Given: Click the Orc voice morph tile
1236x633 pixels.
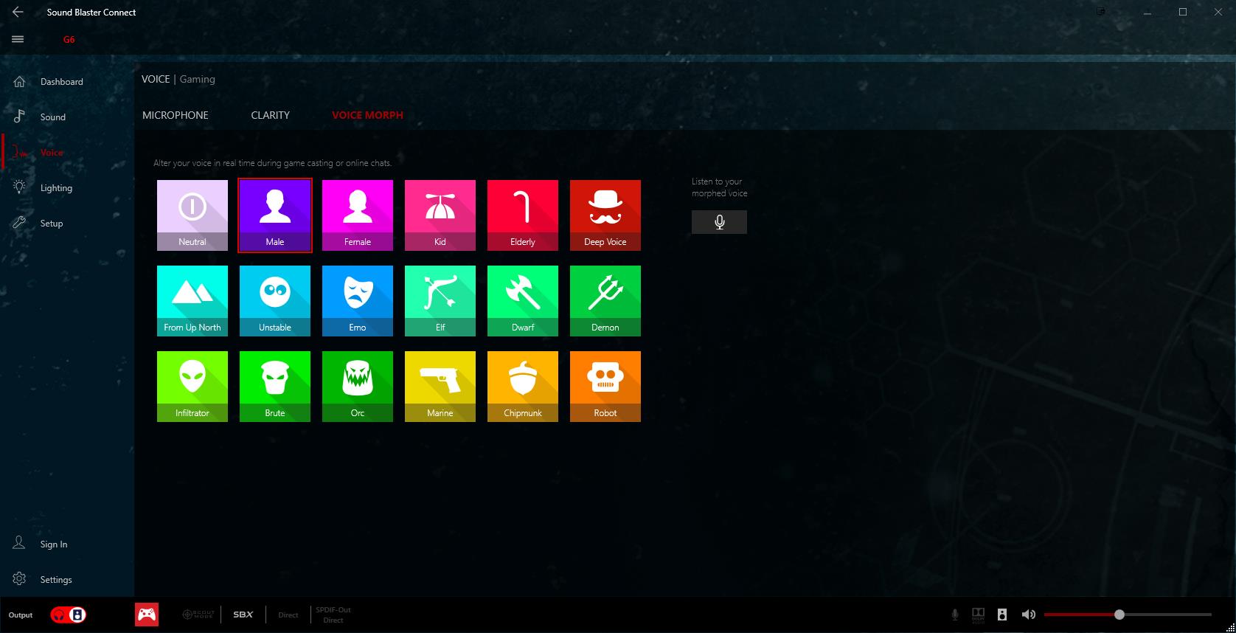Looking at the screenshot, I should [x=357, y=386].
